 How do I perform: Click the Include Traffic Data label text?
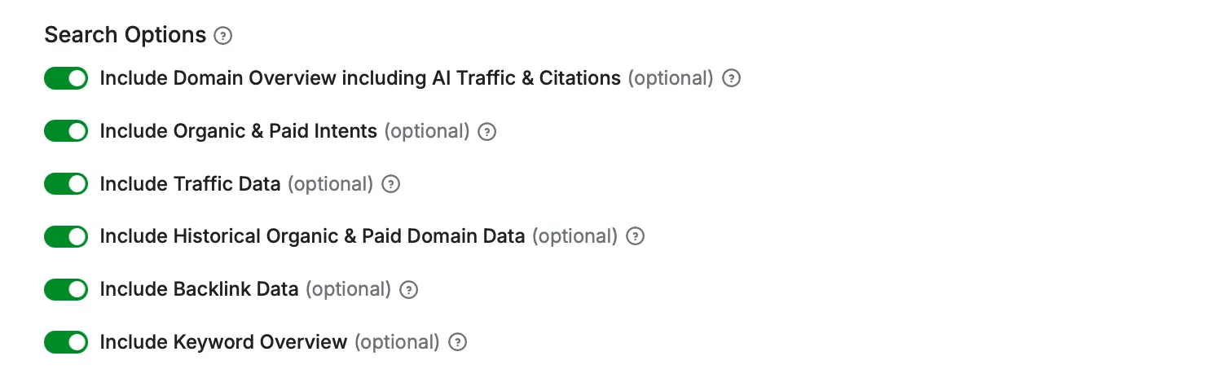190,184
